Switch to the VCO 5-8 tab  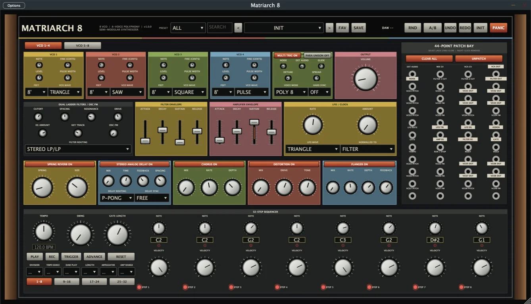(83, 46)
